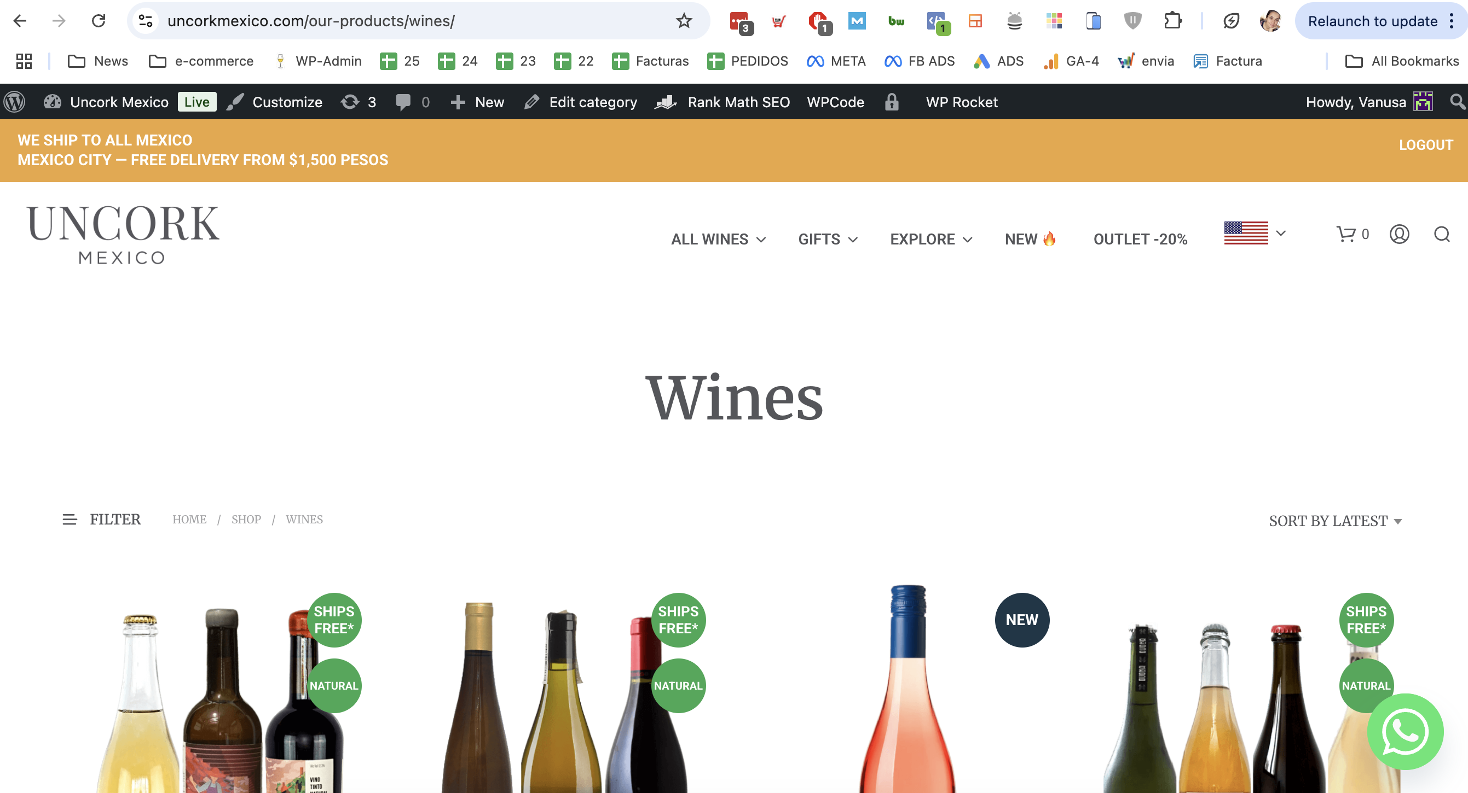Open Chrome profile avatar
Viewport: 1468px width, 793px height.
(x=1270, y=21)
